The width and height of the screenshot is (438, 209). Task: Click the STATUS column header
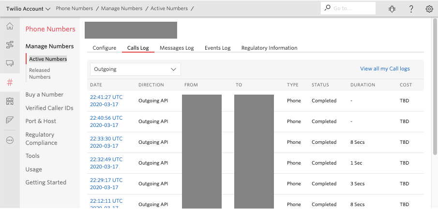tap(320, 85)
